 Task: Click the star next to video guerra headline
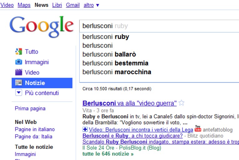pyautogui.click(x=181, y=103)
